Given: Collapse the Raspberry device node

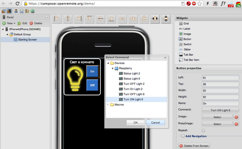Looking at the screenshot, I should click(x=113, y=68).
